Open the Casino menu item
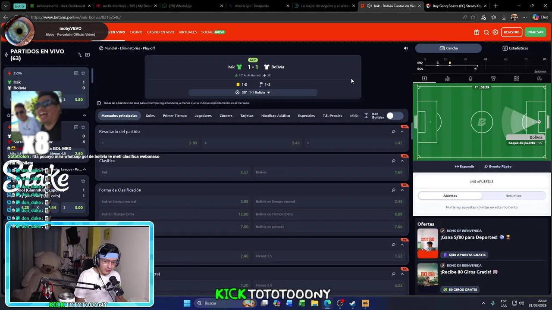552x310 pixels. [x=136, y=32]
